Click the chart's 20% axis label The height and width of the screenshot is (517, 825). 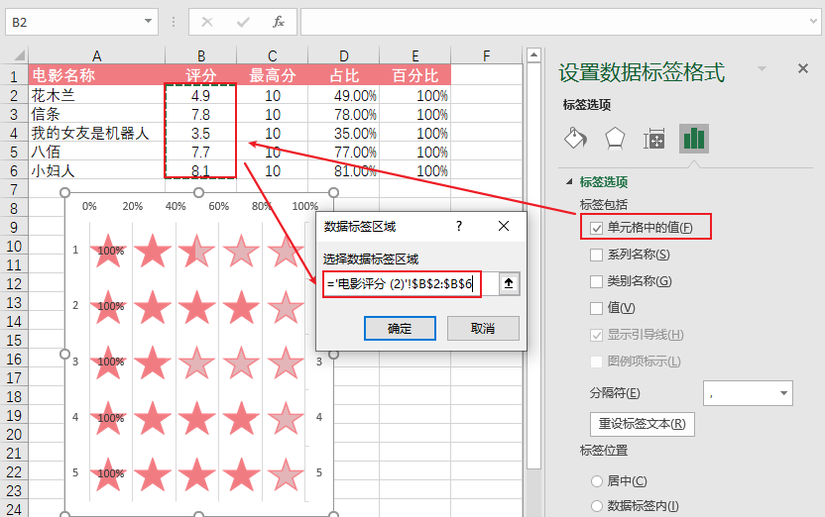click(x=133, y=206)
